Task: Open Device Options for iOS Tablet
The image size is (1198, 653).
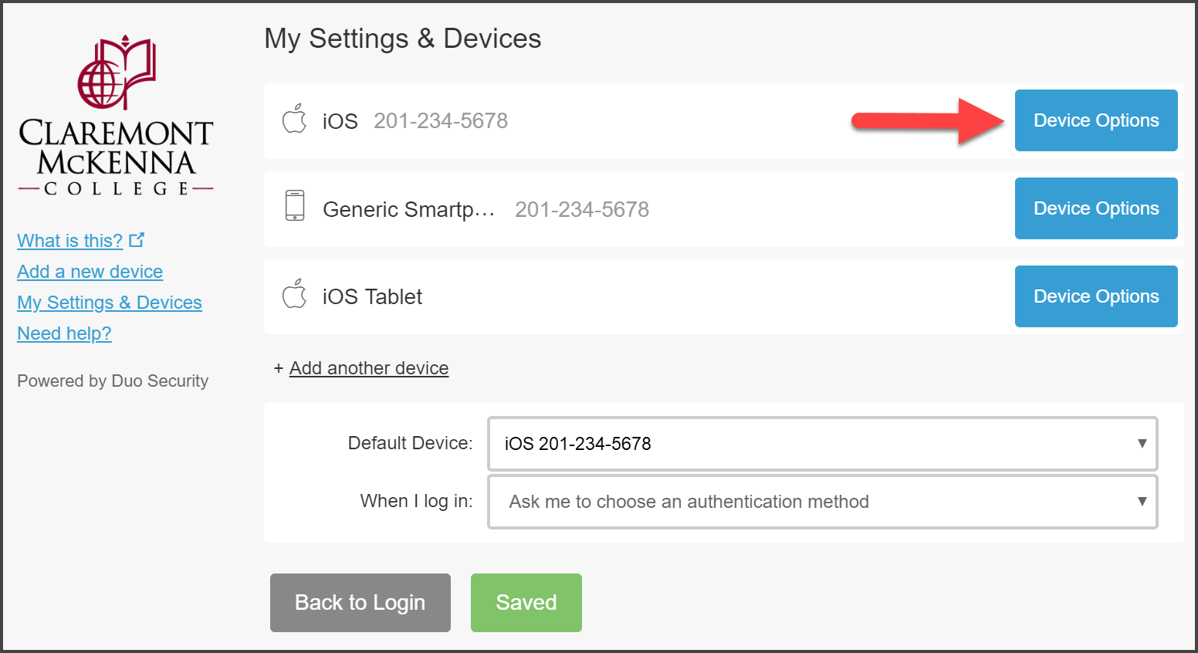Action: click(x=1095, y=296)
